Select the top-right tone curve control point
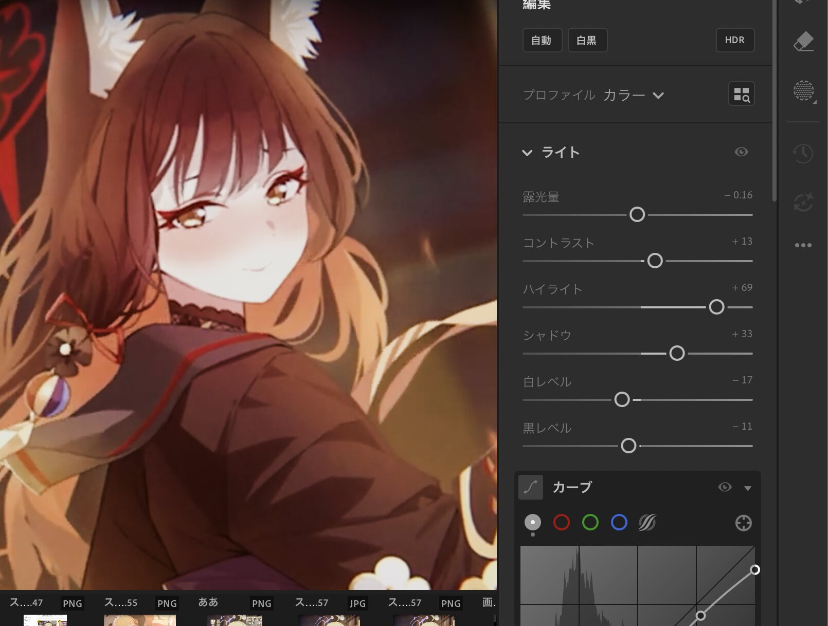 coord(754,569)
